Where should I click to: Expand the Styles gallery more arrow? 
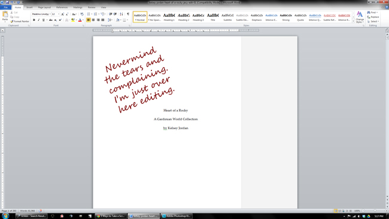click(353, 22)
